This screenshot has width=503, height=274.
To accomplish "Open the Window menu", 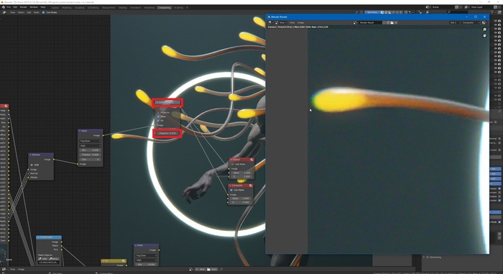I will (34, 7).
